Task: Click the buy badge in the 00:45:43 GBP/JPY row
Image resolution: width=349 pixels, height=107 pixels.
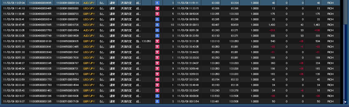Action: coord(157,74)
